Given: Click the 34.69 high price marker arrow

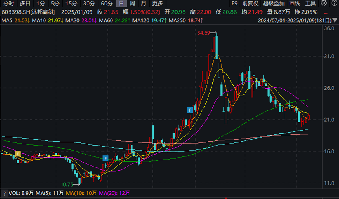Looking at the screenshot, I should click(213, 33).
